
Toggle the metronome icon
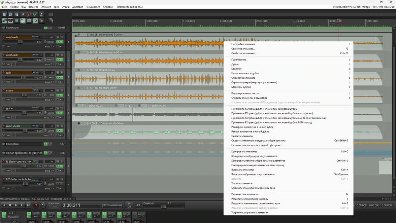click(41, 15)
